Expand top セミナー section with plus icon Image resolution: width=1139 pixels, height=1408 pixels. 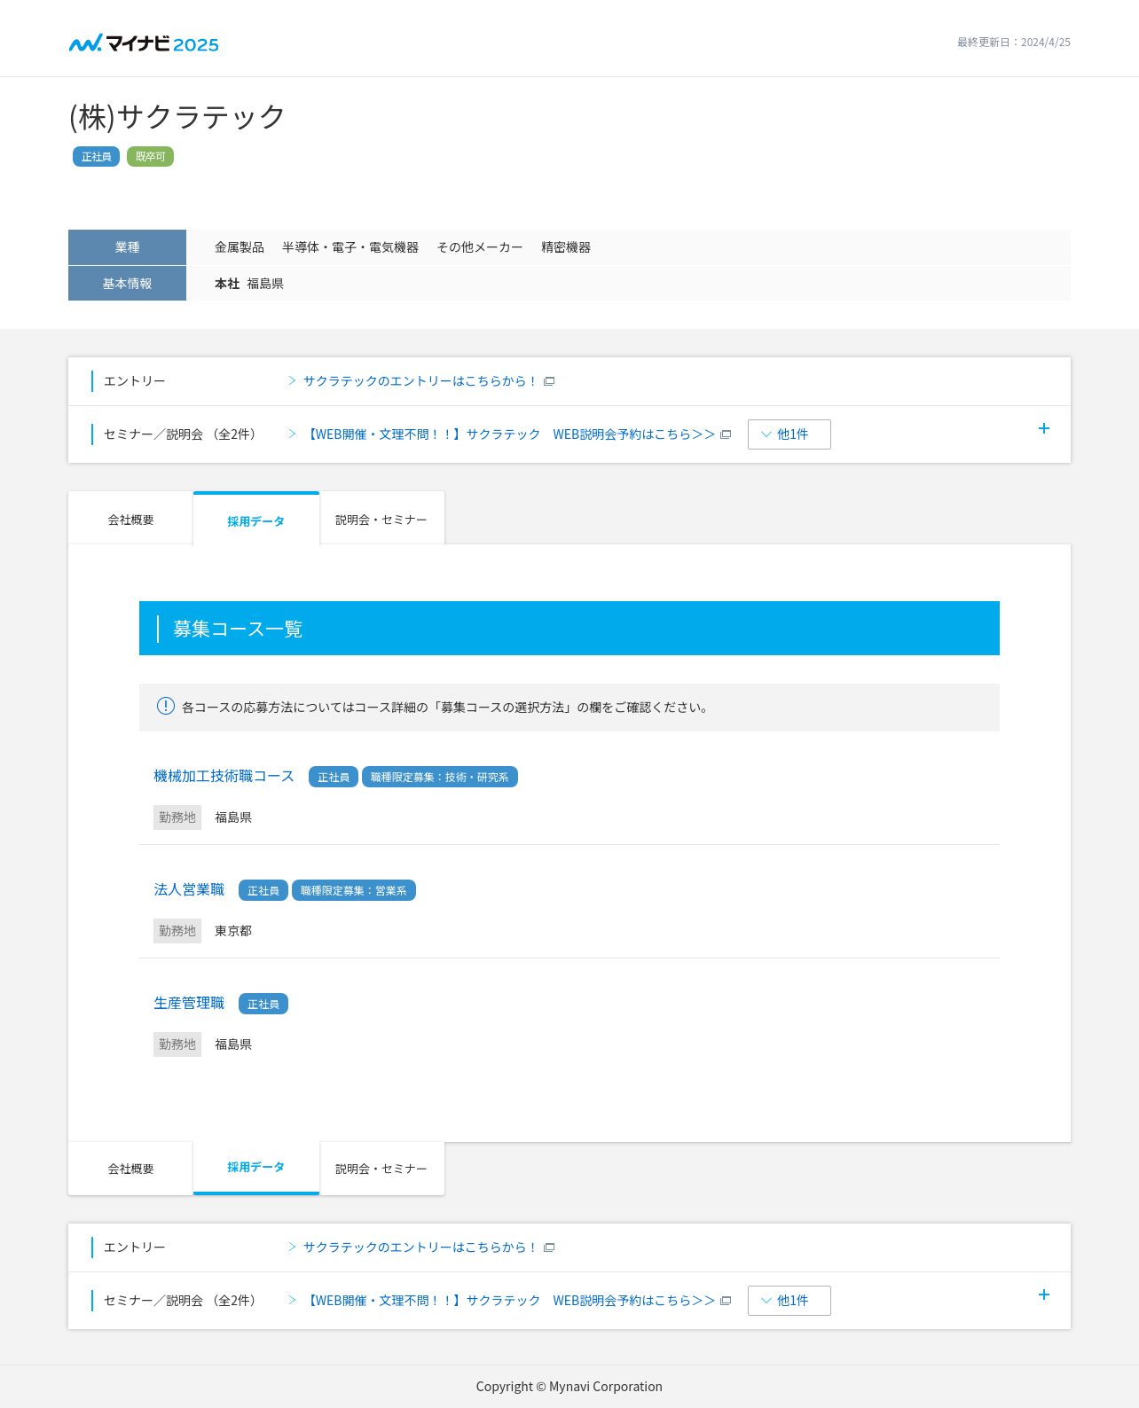tap(1044, 428)
